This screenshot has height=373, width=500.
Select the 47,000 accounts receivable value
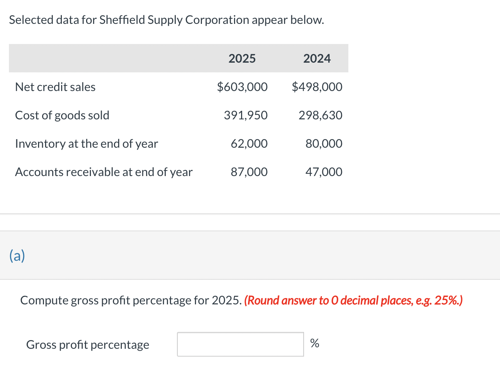[x=323, y=172]
